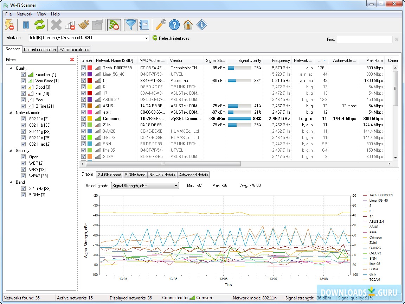Uncheck the 5 GHz band filter
Viewport: 405px width, 304px height.
coord(23,195)
